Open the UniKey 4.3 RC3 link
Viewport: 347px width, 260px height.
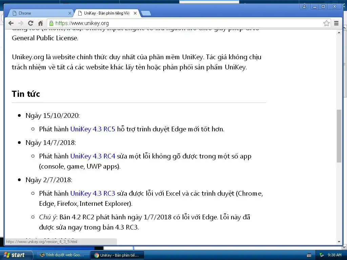coord(93,193)
